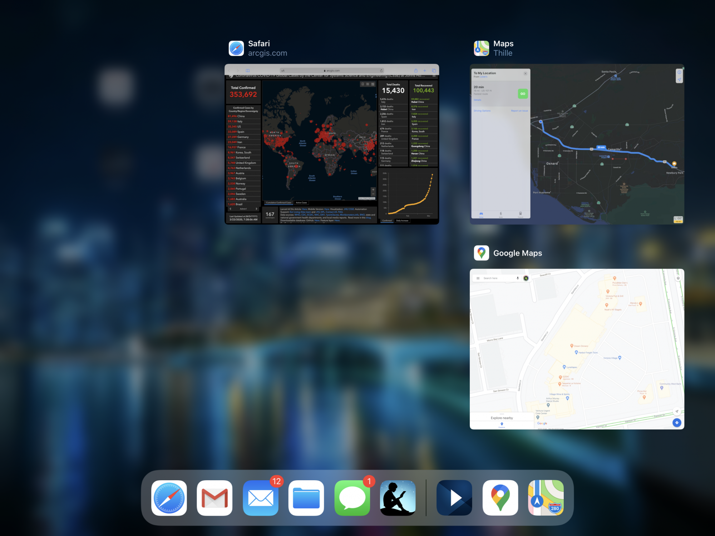
Task: Open the blue play-arrow app in dock
Action: point(454,498)
